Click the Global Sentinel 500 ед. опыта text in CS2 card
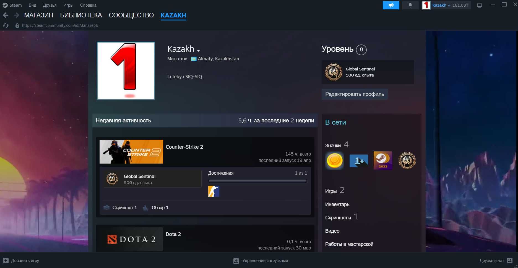Image resolution: width=518 pixels, height=268 pixels. pyautogui.click(x=139, y=179)
